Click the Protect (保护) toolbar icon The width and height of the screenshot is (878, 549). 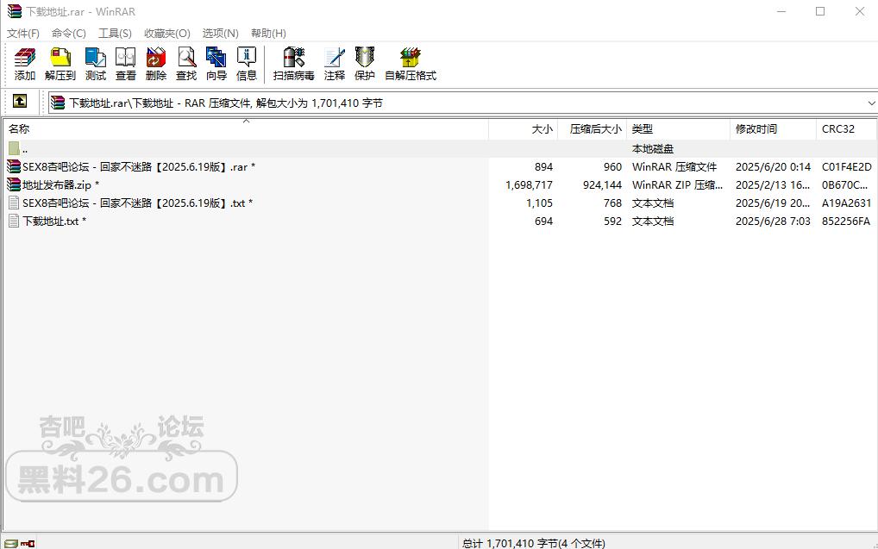365,64
